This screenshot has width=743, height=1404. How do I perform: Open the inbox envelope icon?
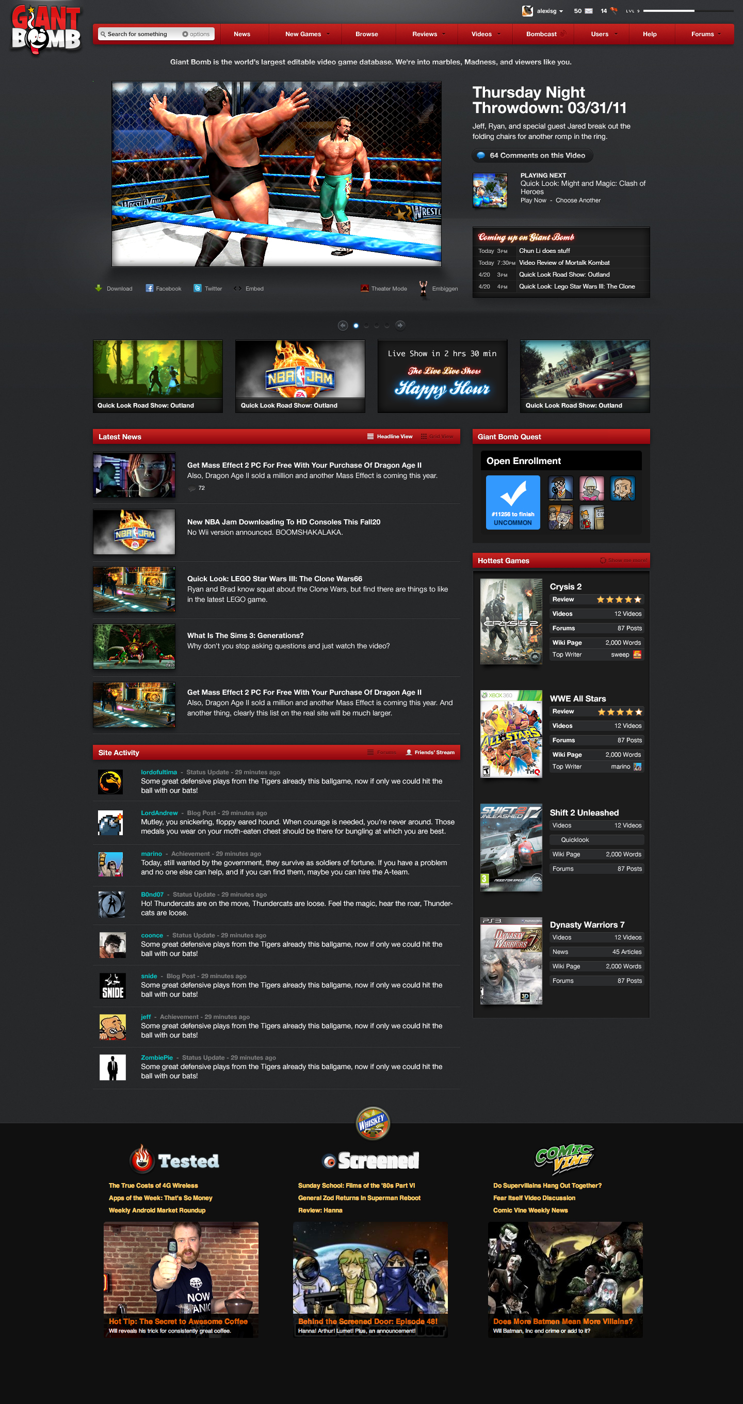pyautogui.click(x=588, y=11)
